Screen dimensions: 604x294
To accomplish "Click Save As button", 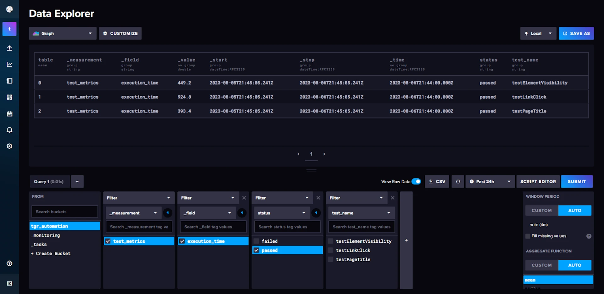I will click(x=576, y=33).
